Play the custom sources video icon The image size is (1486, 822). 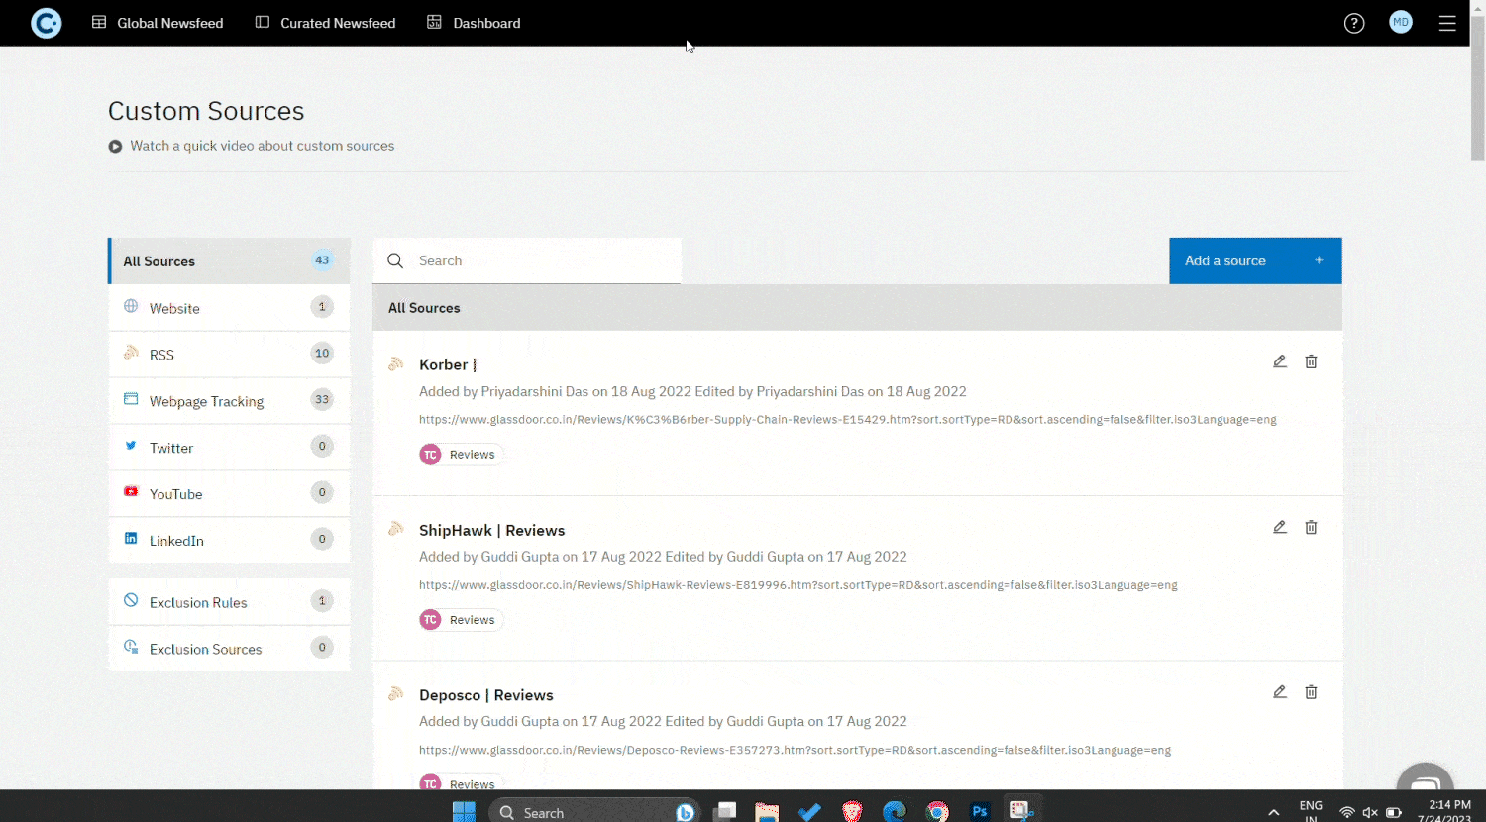point(115,146)
